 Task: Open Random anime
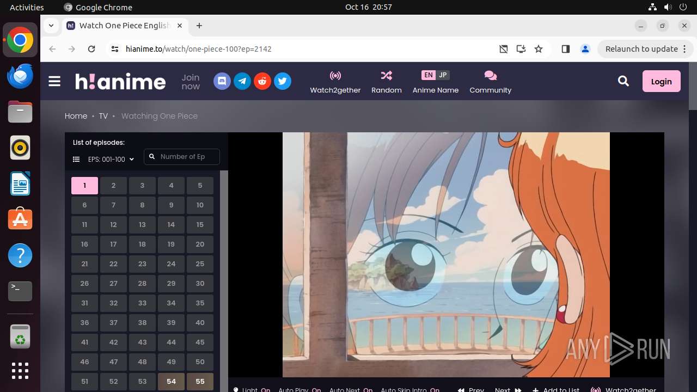coord(387,82)
